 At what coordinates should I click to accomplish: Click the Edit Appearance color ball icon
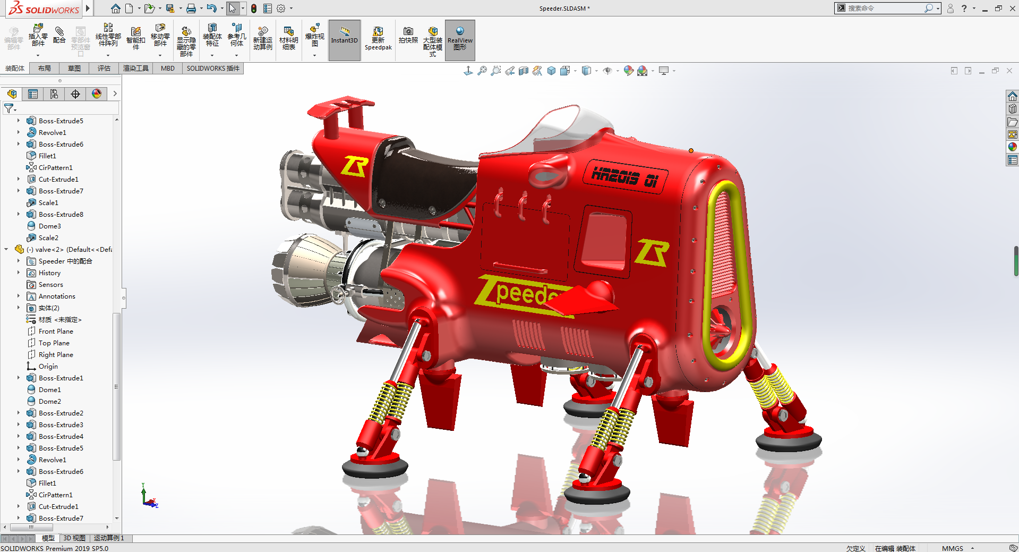(628, 71)
